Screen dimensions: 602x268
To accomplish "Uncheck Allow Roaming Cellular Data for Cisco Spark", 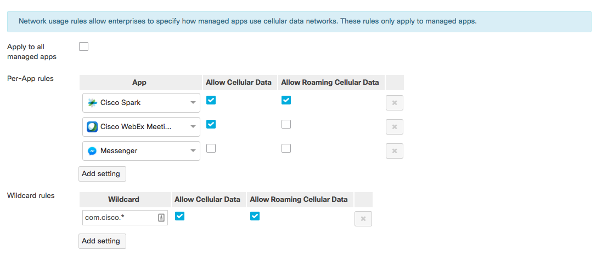I will (x=286, y=100).
